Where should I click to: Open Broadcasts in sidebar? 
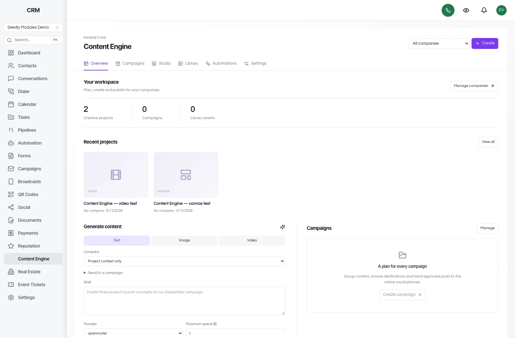33,182
